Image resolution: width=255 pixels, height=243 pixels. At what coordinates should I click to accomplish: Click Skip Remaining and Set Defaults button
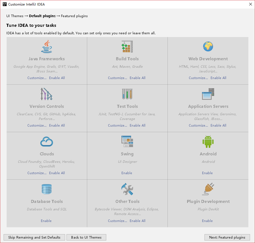pos(34,237)
